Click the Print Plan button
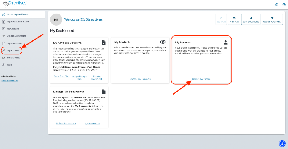Screen dimensions: 288x149 click(x=234, y=19)
